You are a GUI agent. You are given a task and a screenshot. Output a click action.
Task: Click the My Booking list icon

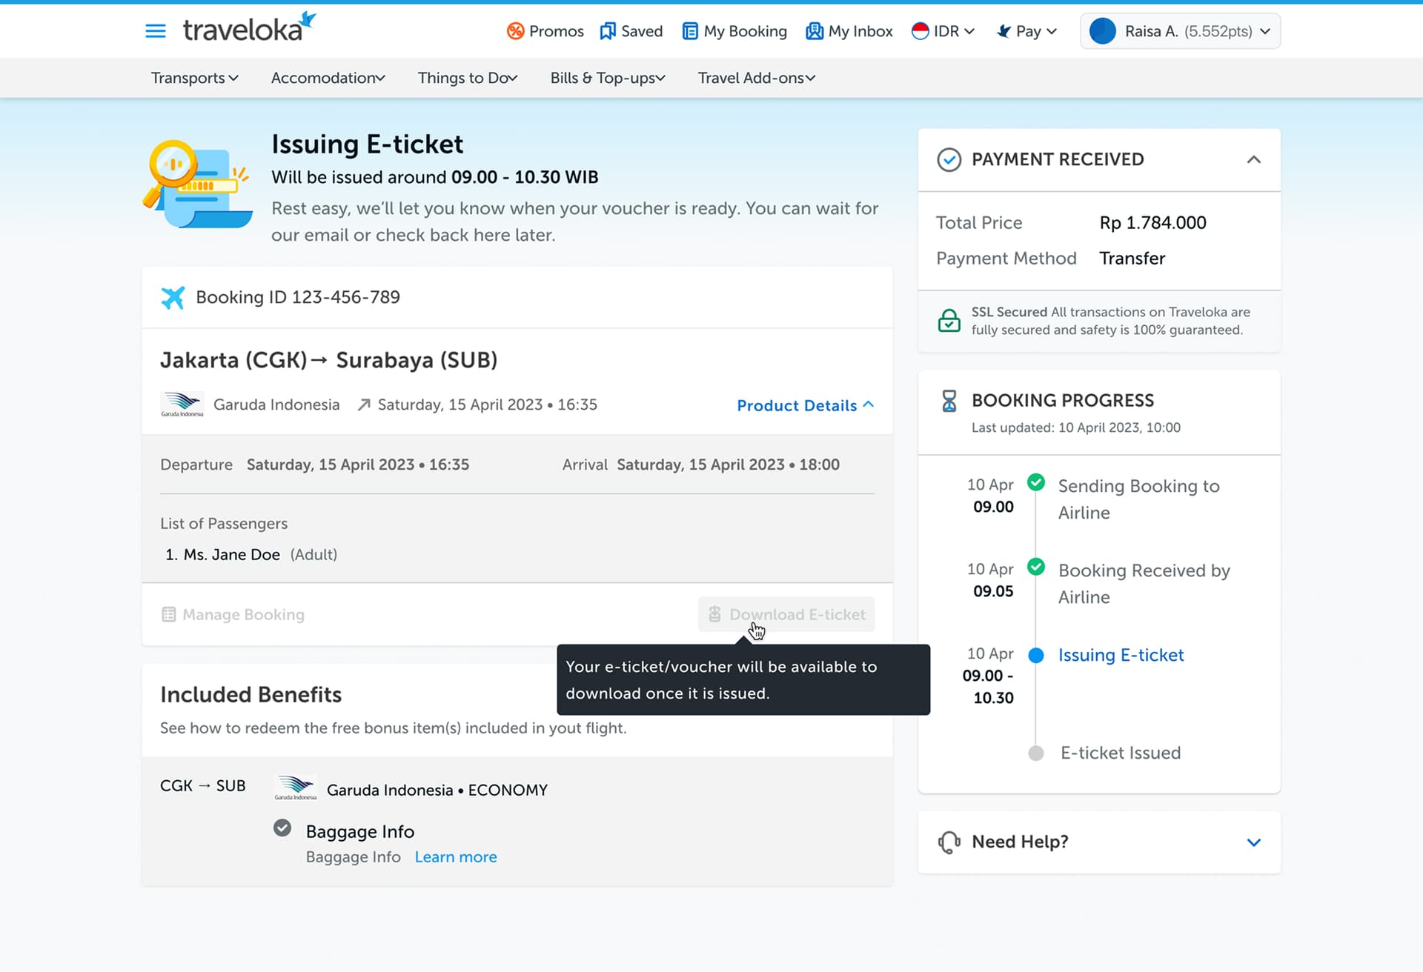pos(689,31)
